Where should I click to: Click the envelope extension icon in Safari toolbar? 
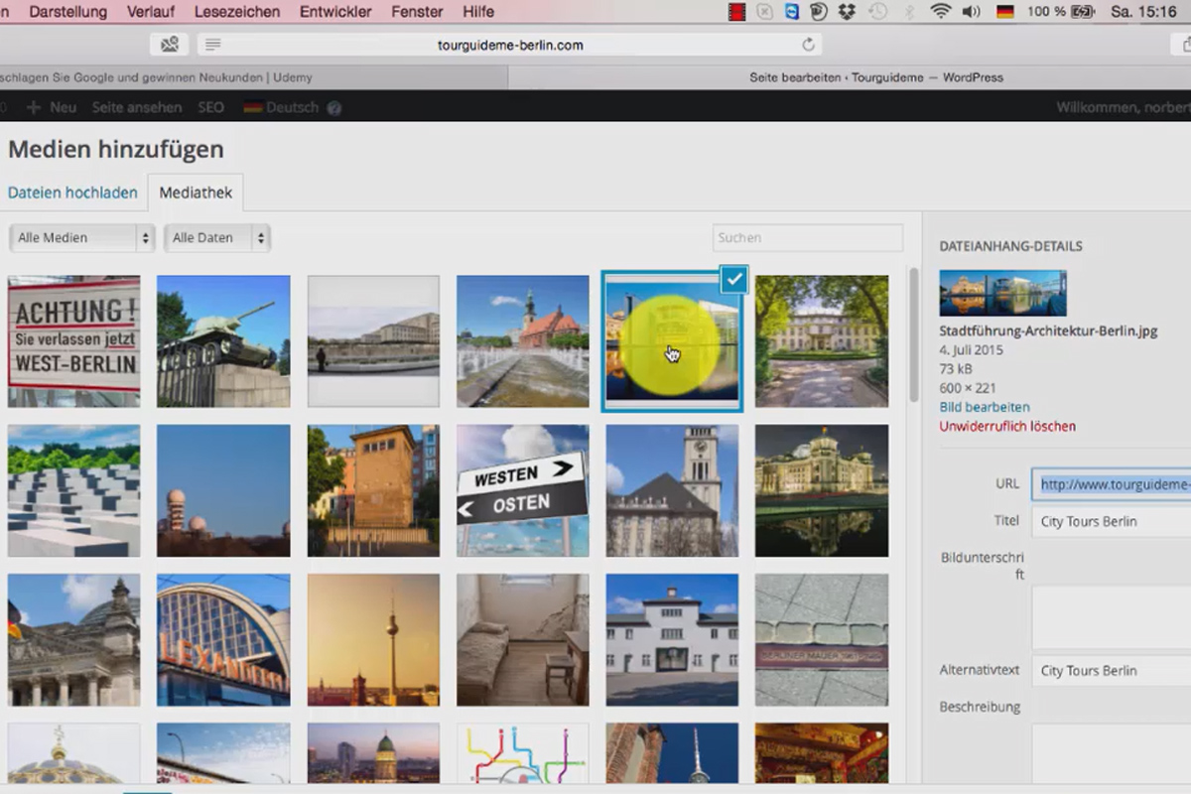(x=170, y=45)
